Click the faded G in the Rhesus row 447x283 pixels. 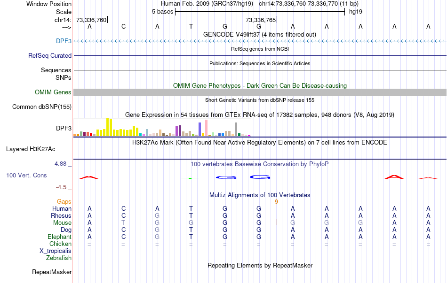157,215
